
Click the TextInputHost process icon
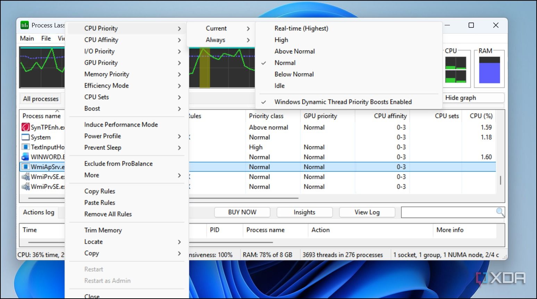[25, 147]
